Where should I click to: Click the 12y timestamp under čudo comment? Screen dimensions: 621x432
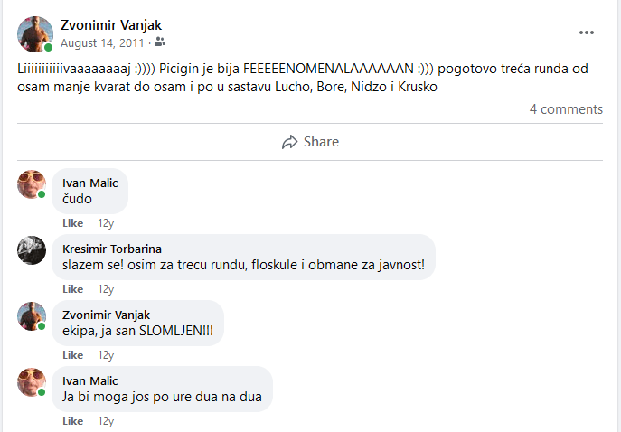point(106,223)
